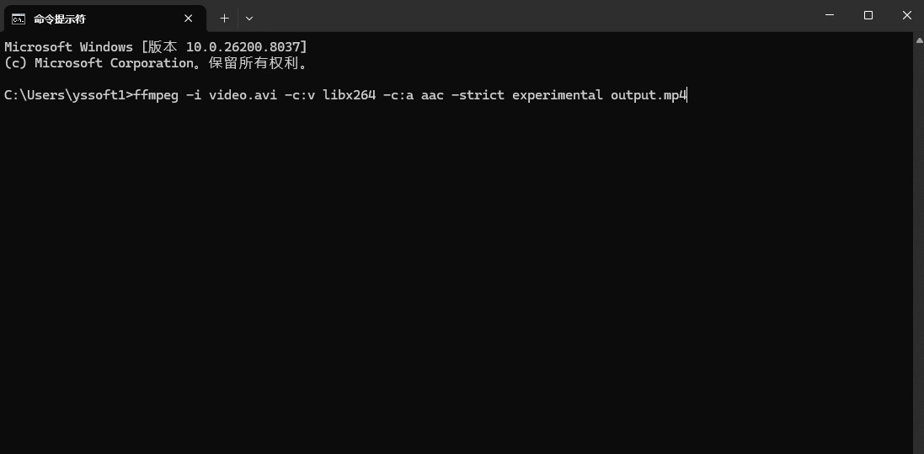Click the word ffmpeg in the command
924x454 pixels.
point(156,95)
